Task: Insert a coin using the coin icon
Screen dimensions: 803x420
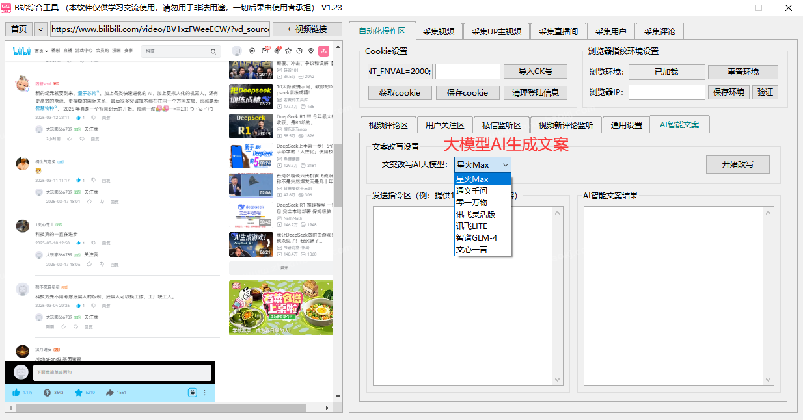Action: click(48, 392)
